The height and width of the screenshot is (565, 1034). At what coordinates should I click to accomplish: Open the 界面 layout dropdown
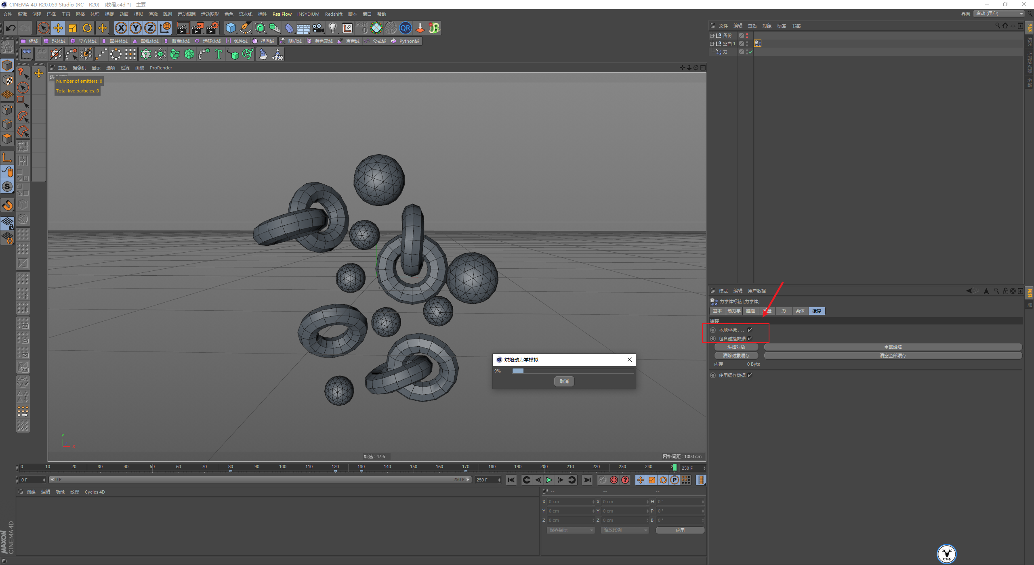[x=999, y=14]
